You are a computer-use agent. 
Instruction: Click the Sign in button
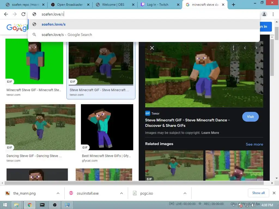pos(265,27)
